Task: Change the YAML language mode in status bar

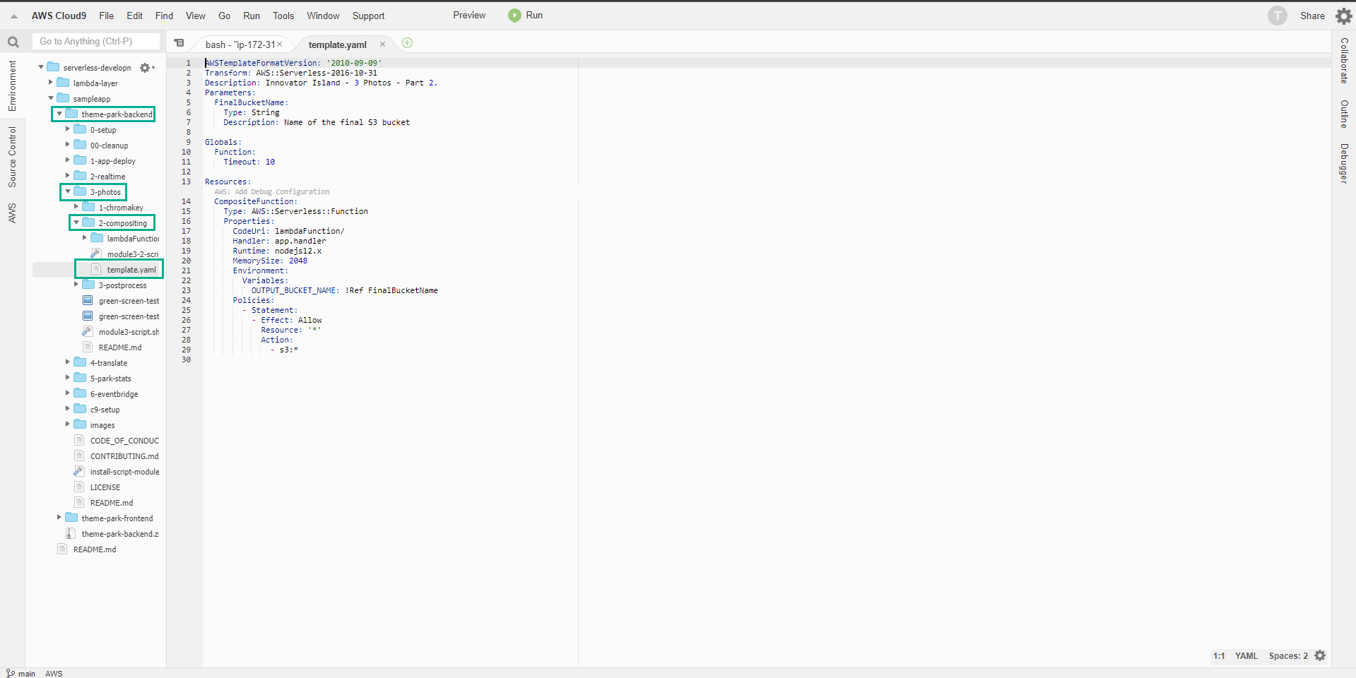Action: tap(1246, 656)
